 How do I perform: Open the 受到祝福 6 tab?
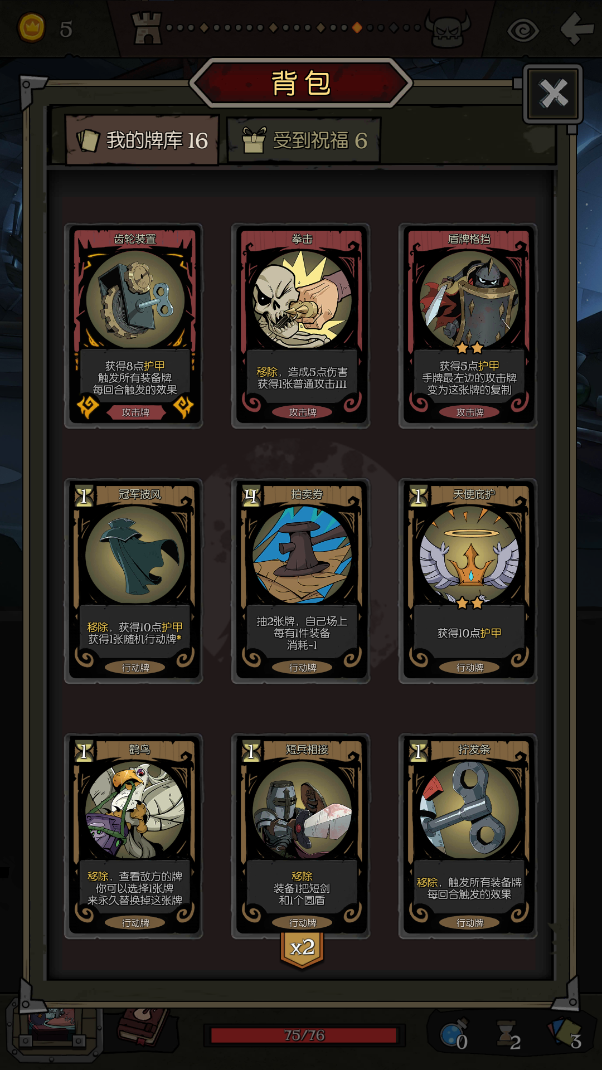click(304, 140)
